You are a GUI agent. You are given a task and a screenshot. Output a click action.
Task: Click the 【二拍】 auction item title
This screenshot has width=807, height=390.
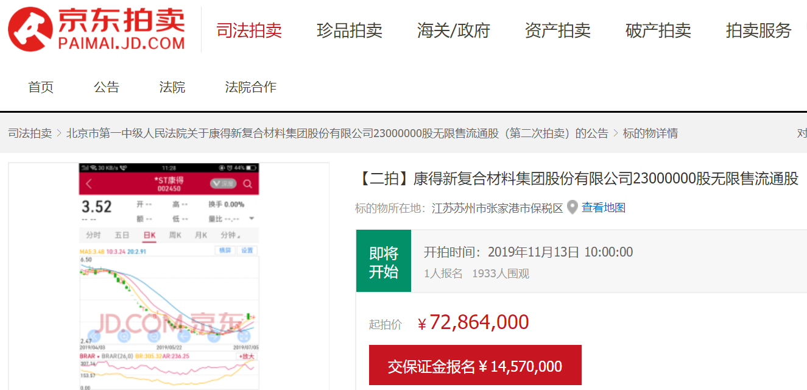pos(577,179)
